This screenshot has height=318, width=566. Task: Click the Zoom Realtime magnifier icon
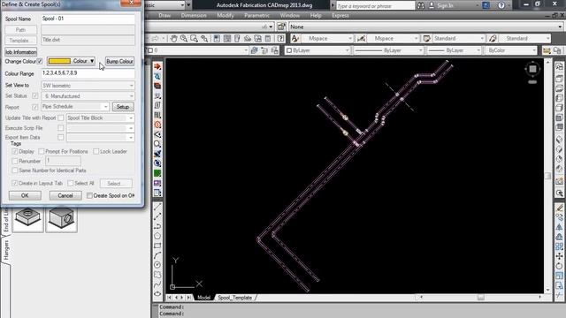[x=184, y=39]
